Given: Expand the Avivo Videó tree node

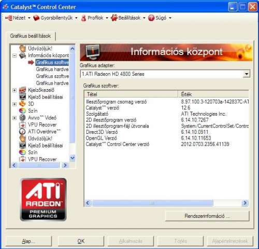Looking at the screenshot, I should tap(15, 118).
